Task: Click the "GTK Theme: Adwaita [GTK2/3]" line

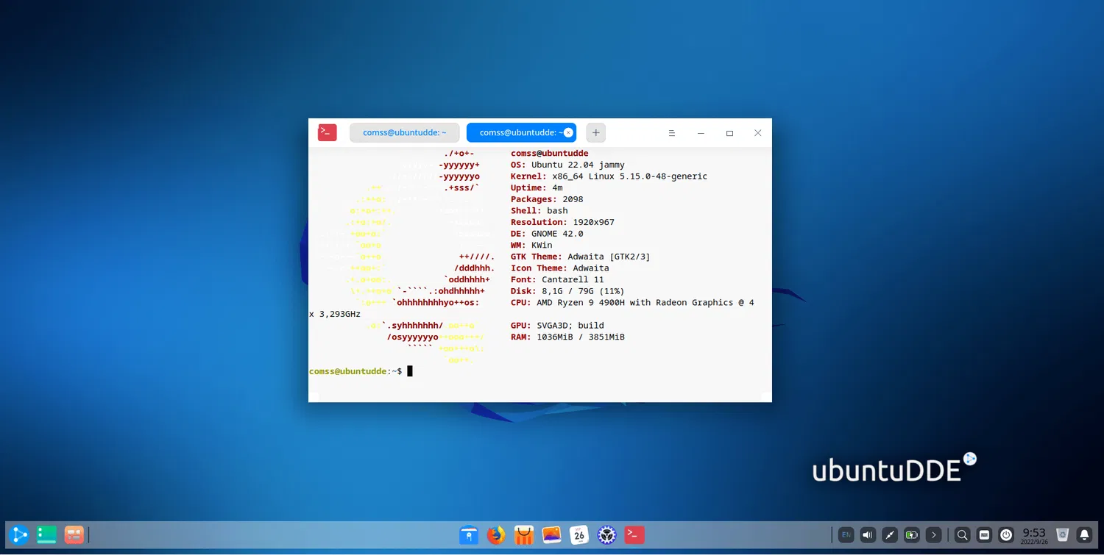Action: [581, 257]
